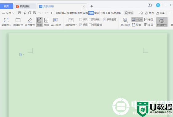Viewport: 173px width, 117px height.
Task: Click the save icon in quick toolbar
Action: [20, 13]
